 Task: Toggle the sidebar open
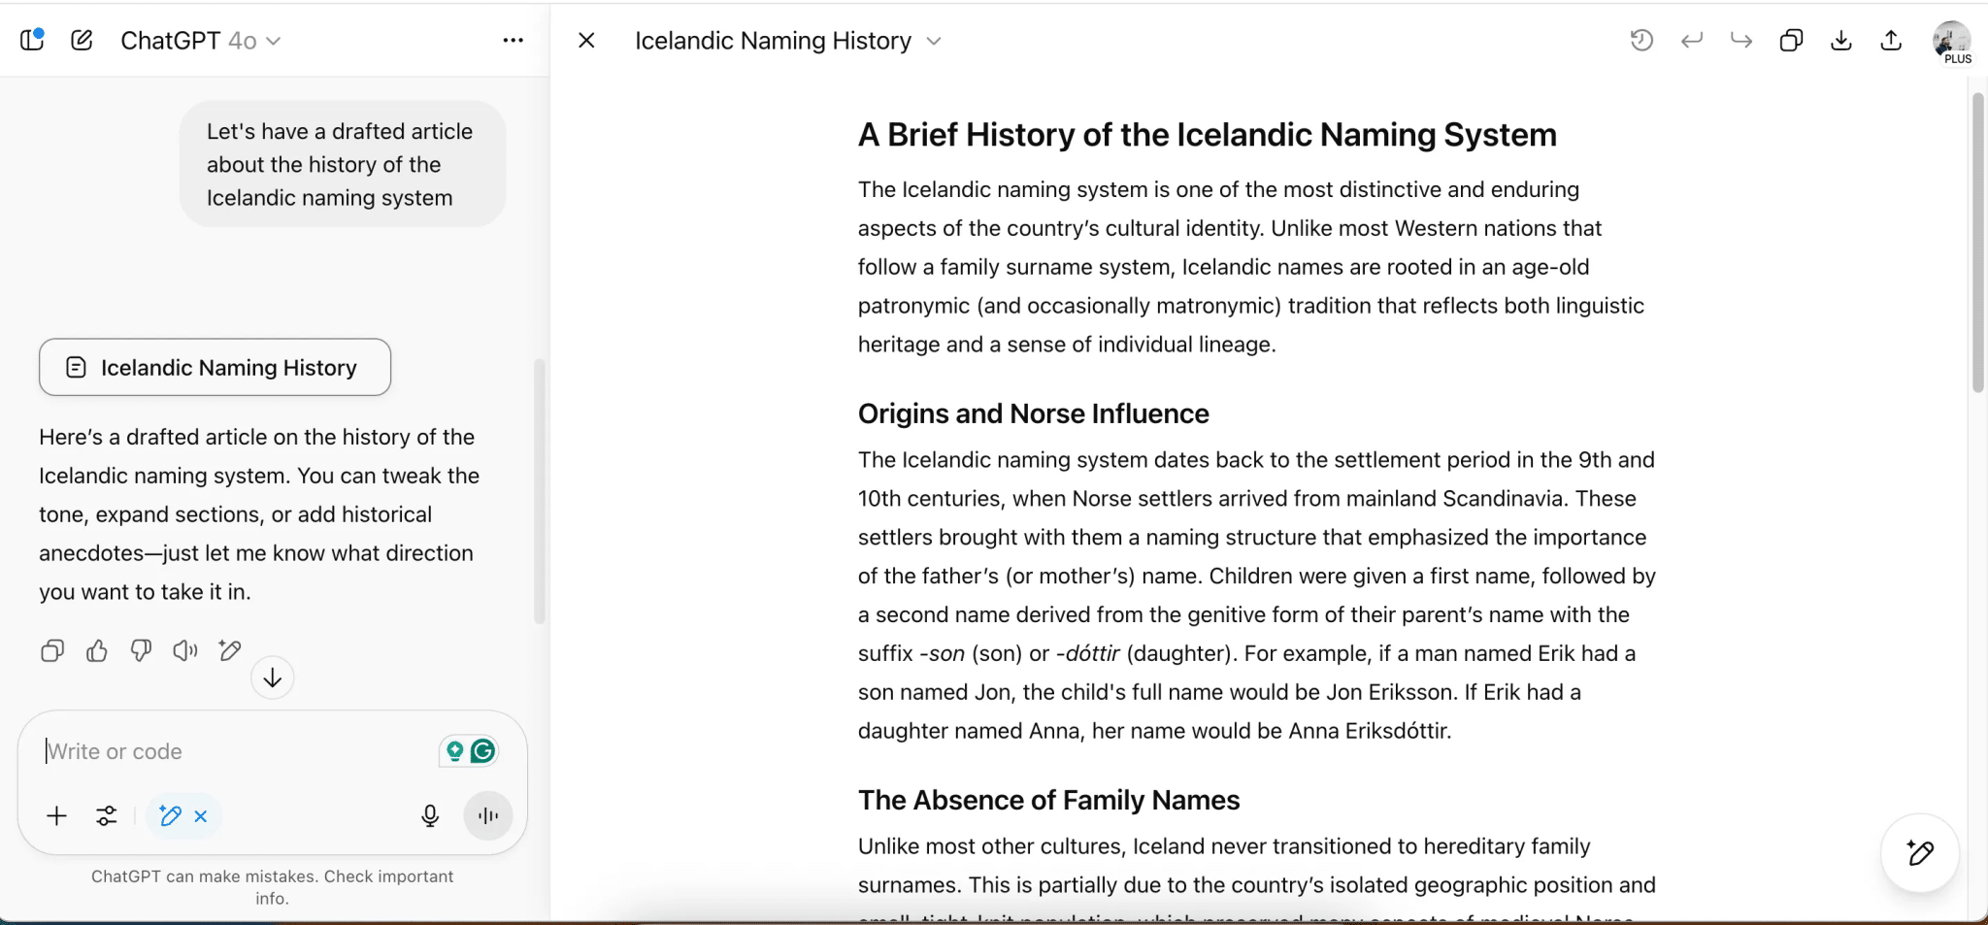click(33, 39)
